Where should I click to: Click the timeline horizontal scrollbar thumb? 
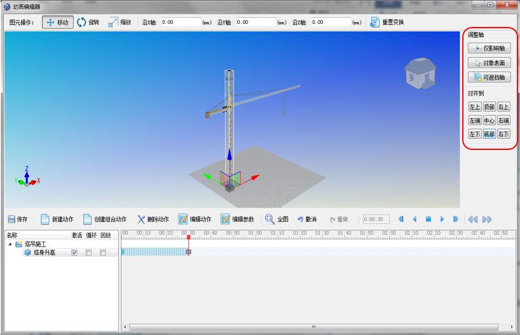[314, 327]
